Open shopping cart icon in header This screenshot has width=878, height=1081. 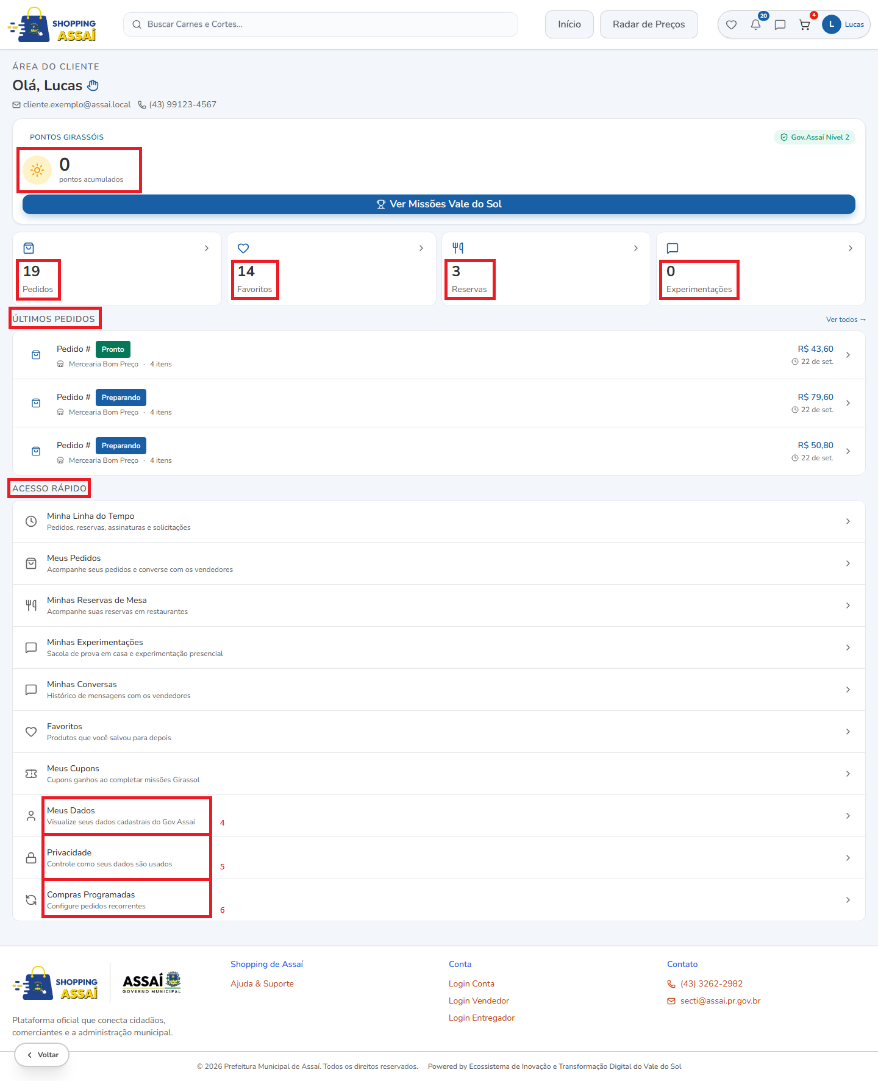click(x=805, y=24)
